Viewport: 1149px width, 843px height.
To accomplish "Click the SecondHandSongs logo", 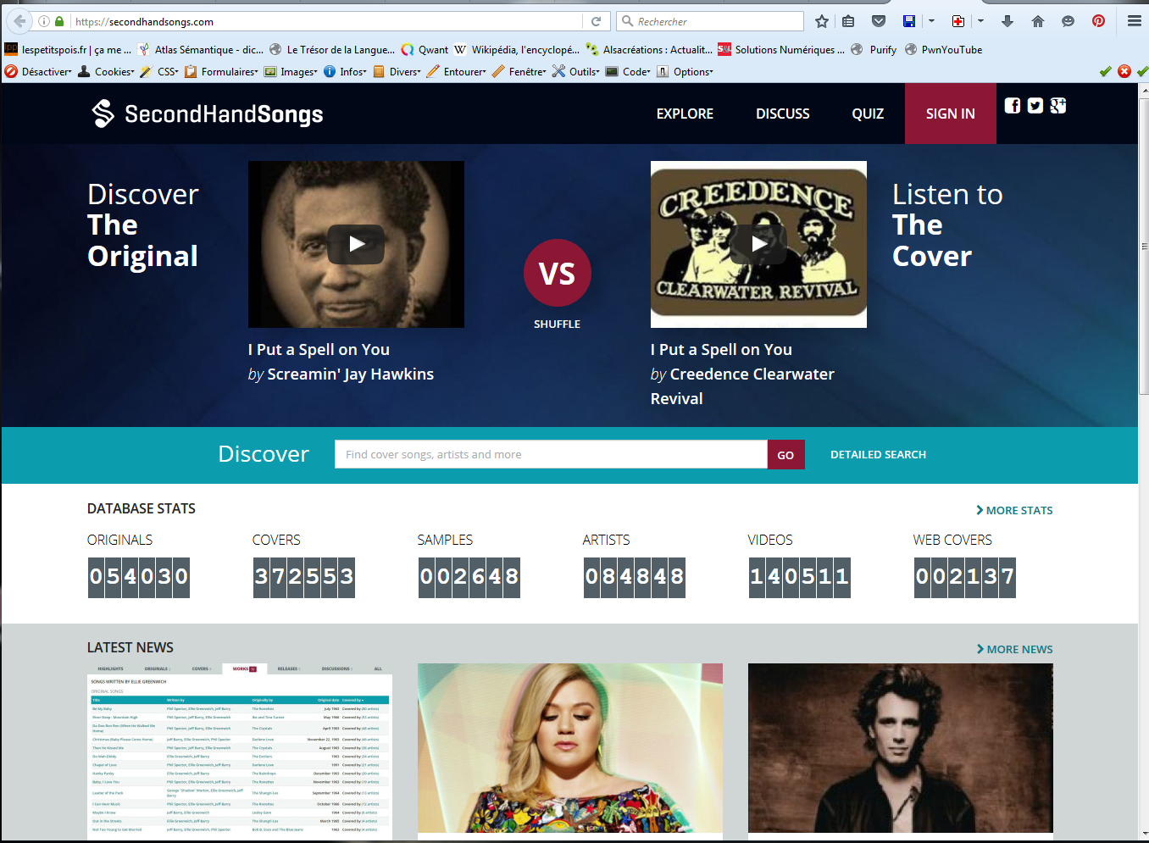I will click(x=208, y=114).
